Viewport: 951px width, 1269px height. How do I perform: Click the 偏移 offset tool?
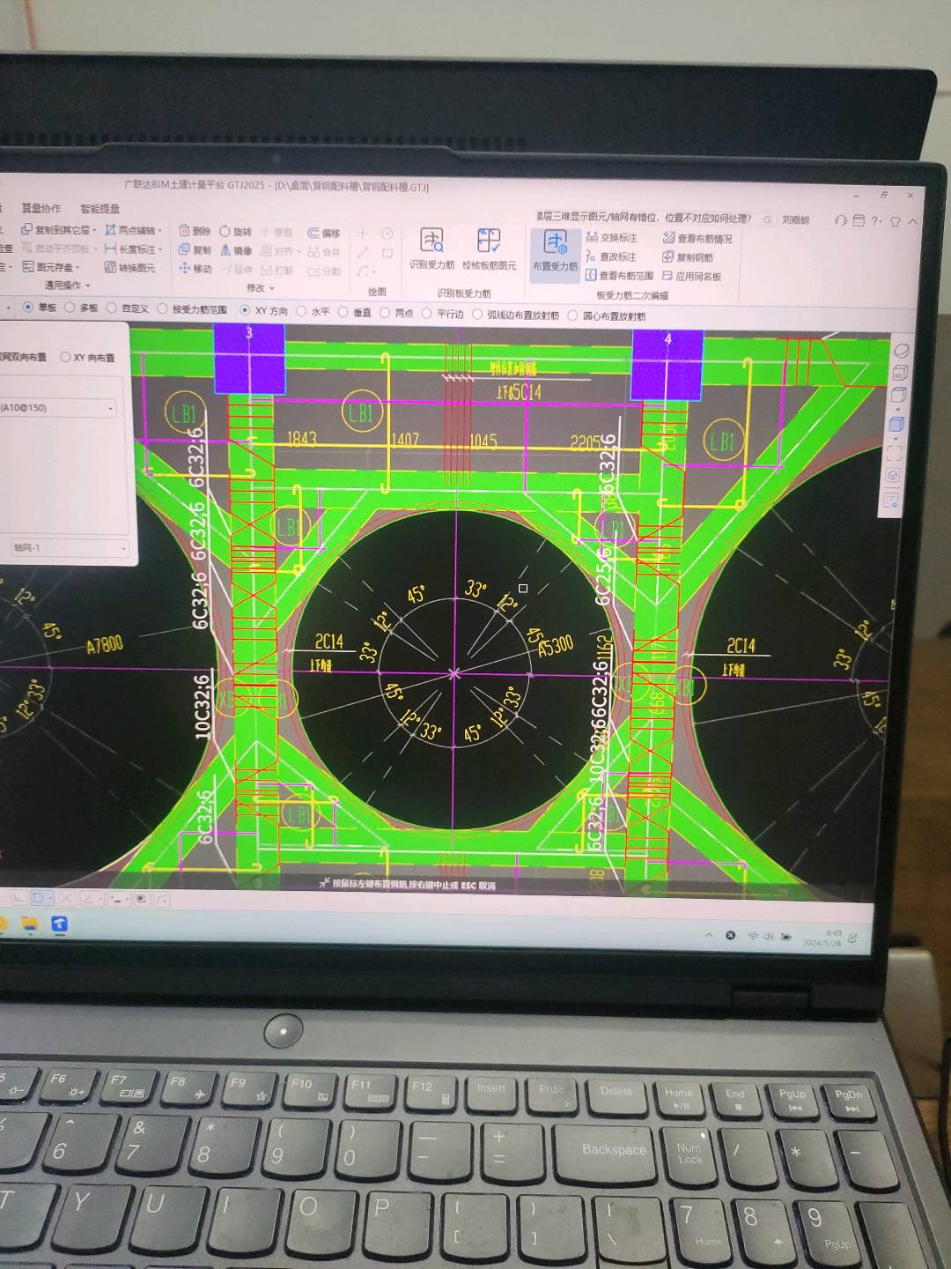tap(323, 233)
